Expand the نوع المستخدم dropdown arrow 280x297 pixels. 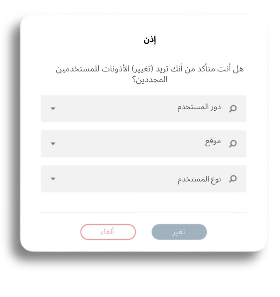53,179
